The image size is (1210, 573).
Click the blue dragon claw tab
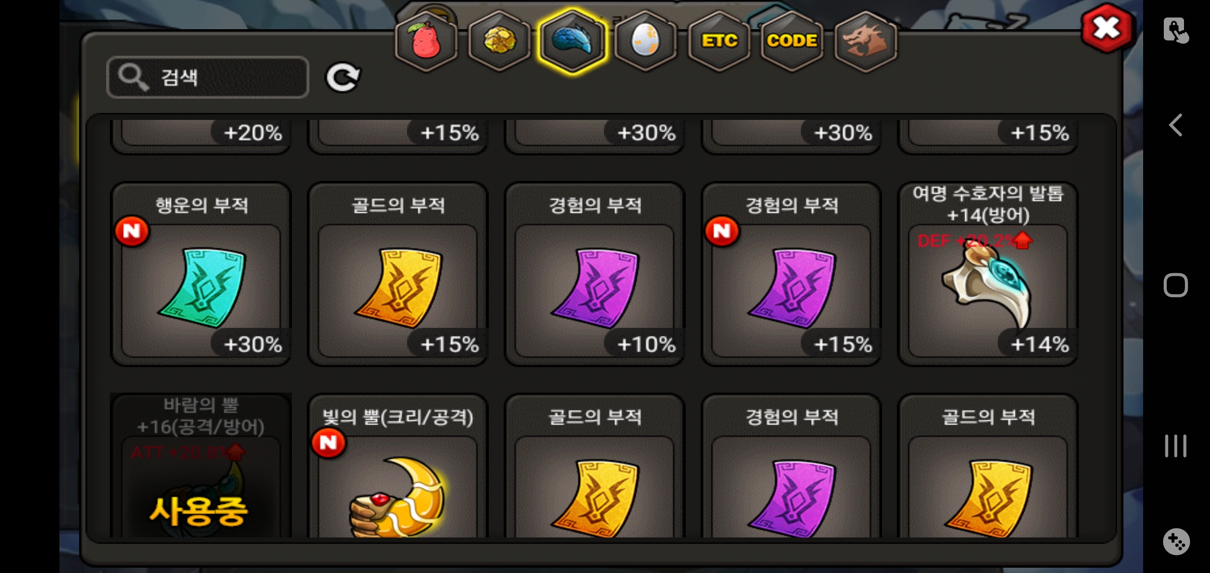572,41
